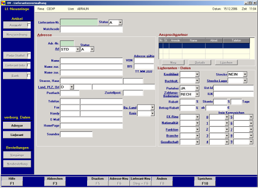
Task: Click the Strasse, Haus input field
Action: 91,81
